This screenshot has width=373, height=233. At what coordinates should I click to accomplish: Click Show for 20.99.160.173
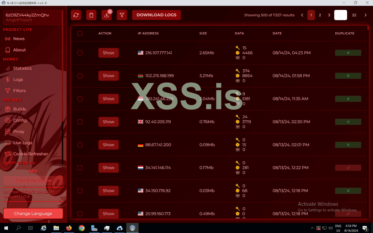(108, 214)
